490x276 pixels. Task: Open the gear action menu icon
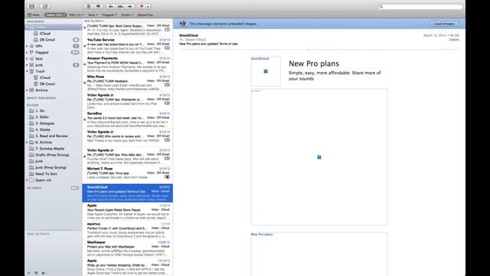point(44,273)
